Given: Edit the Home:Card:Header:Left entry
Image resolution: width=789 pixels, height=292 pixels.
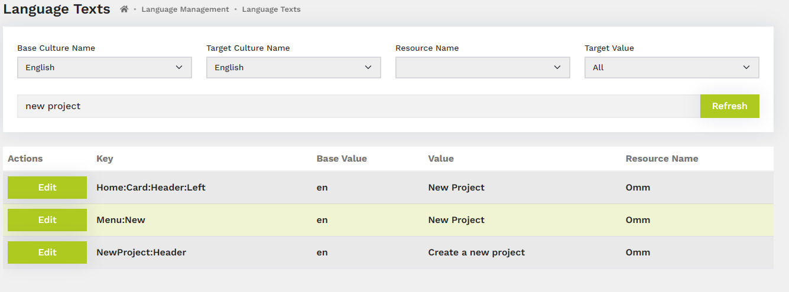Looking at the screenshot, I should pos(47,188).
